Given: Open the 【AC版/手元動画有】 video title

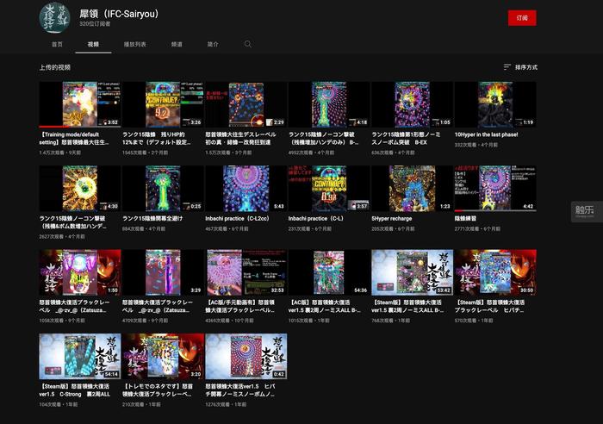Looking at the screenshot, I should (240, 306).
